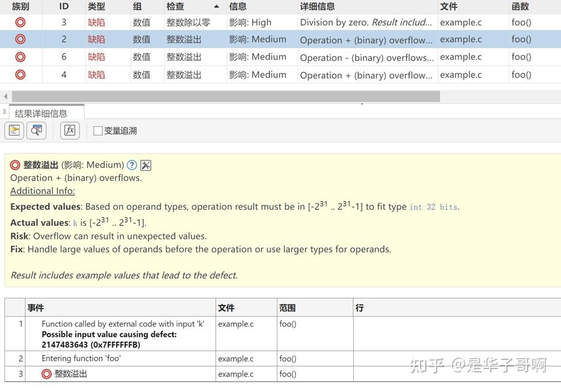Collapse the panel using the left chevron arrow
This screenshot has width=561, height=388.
pyautogui.click(x=5, y=97)
